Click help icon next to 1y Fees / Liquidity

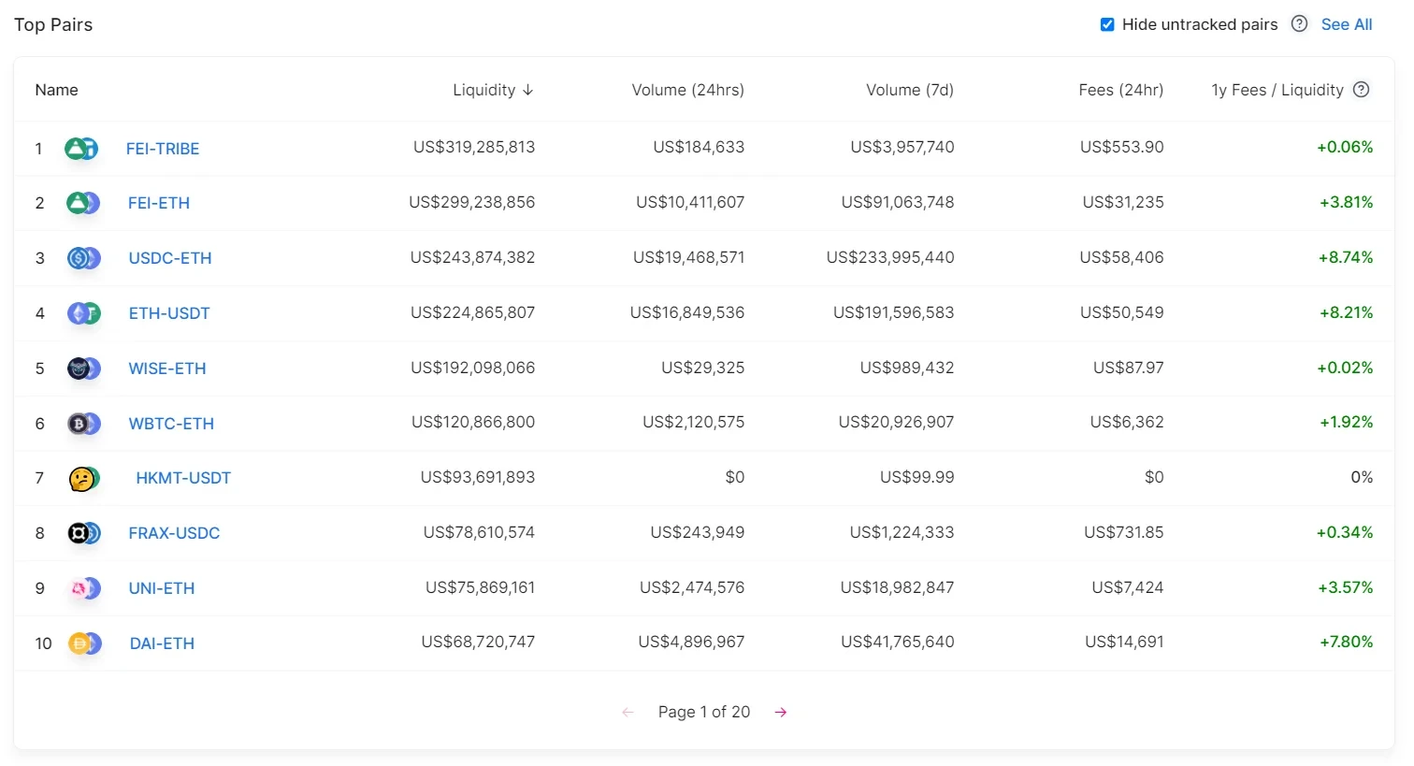[x=1362, y=90]
